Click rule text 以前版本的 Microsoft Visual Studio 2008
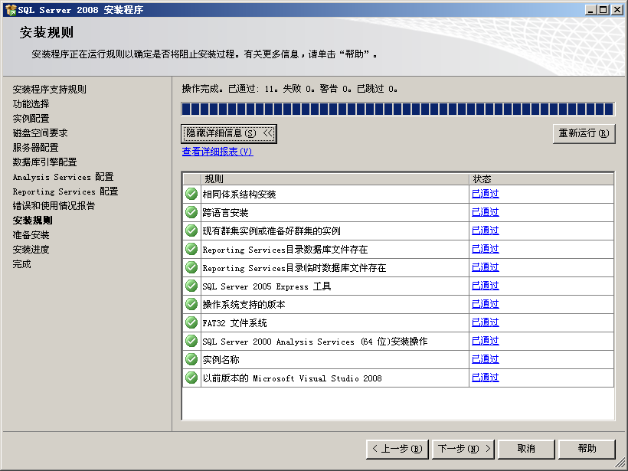Image resolution: width=628 pixels, height=471 pixels. tap(292, 378)
